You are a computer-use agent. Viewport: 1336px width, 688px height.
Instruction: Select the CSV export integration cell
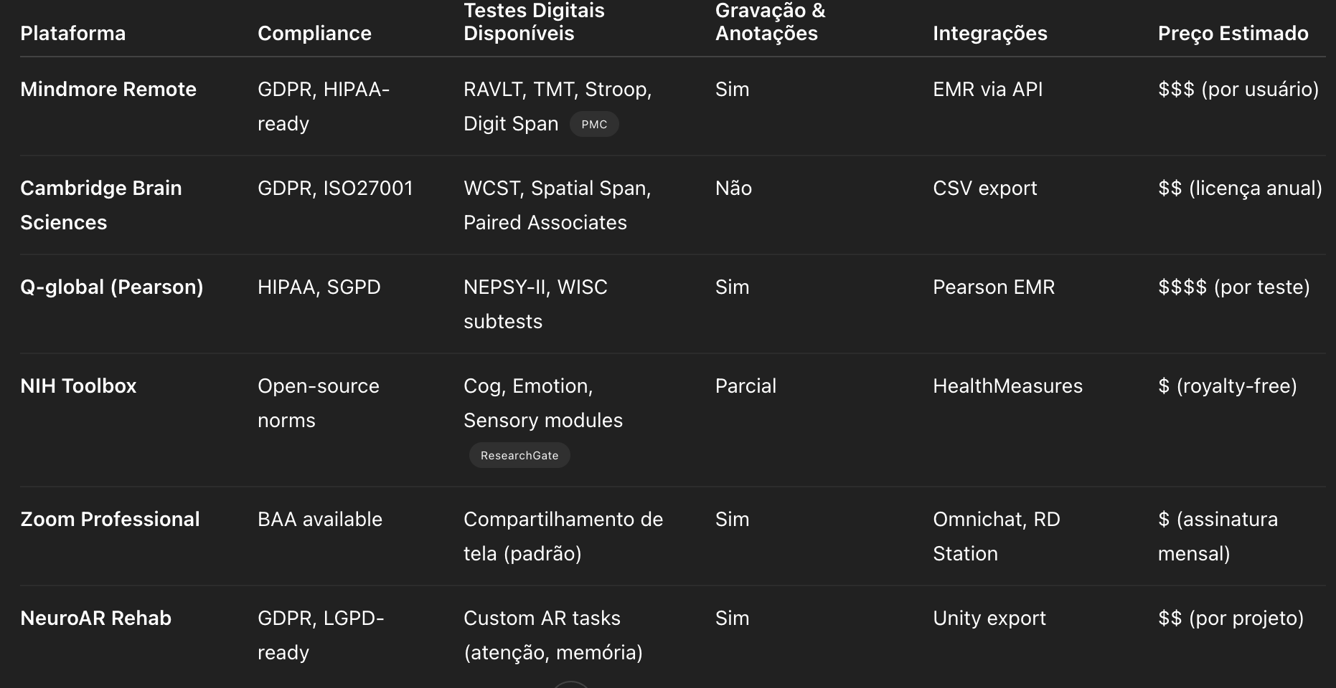[x=985, y=188]
